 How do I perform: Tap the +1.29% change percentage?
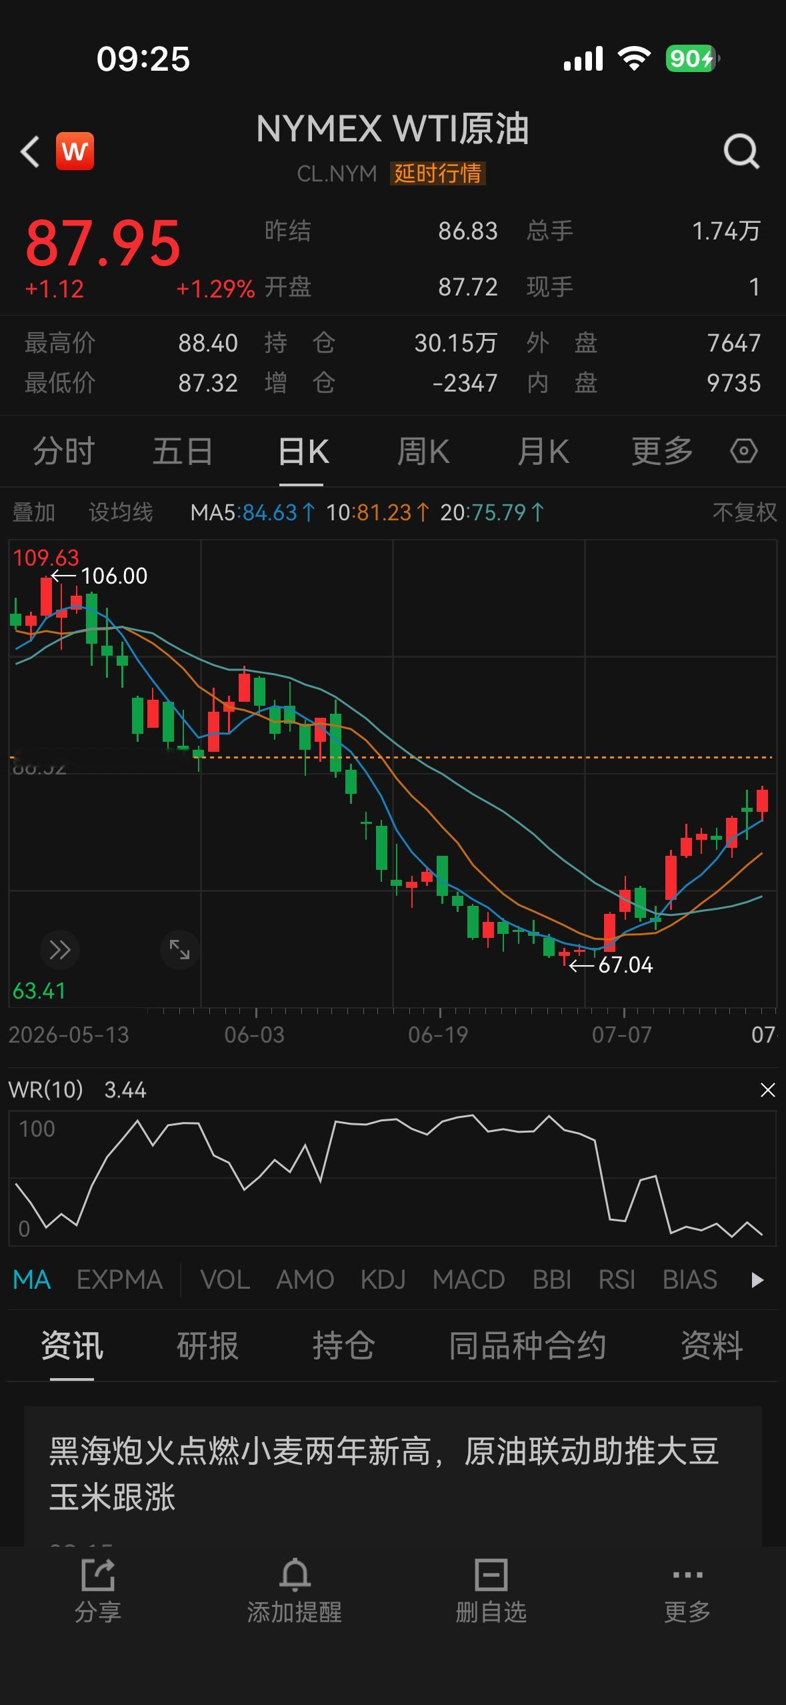coord(215,289)
